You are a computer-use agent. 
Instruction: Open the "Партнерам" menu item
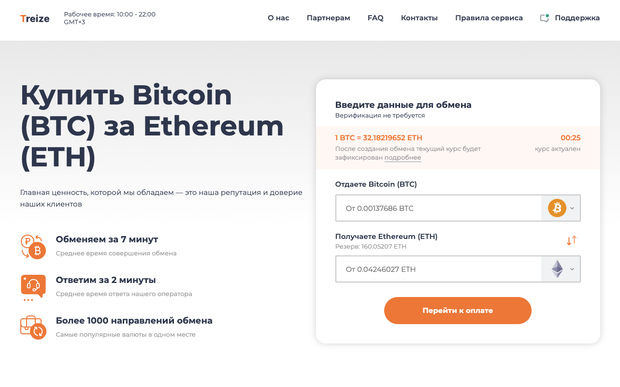pos(328,18)
